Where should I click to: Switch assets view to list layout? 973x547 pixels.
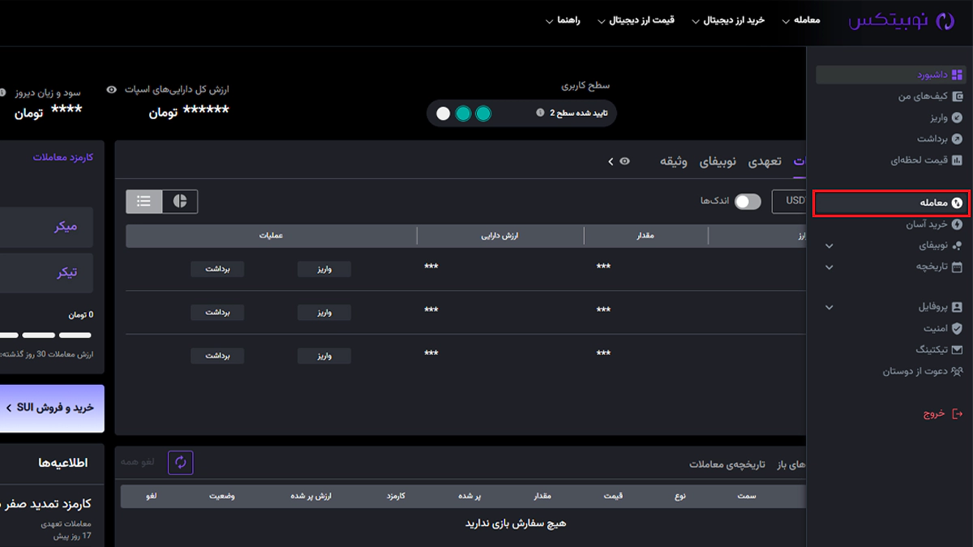click(144, 201)
